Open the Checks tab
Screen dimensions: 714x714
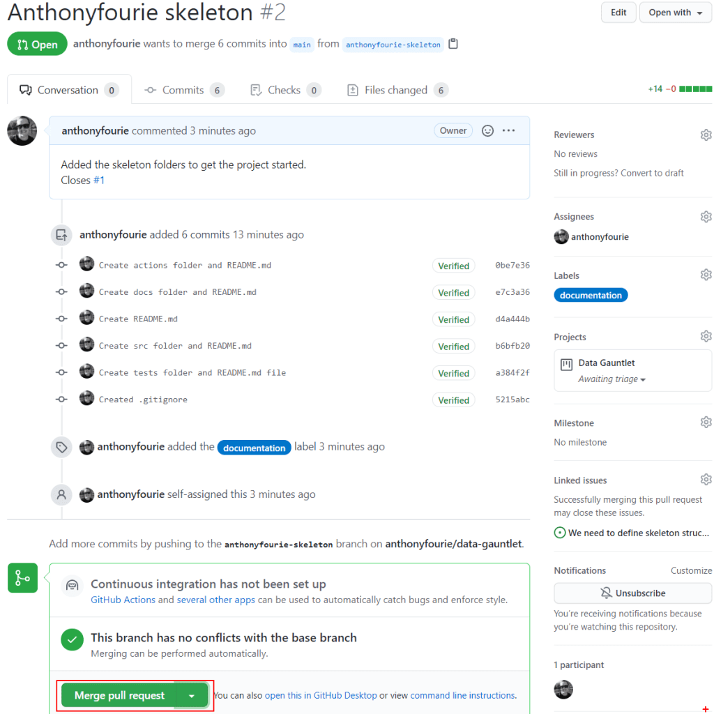click(x=284, y=90)
